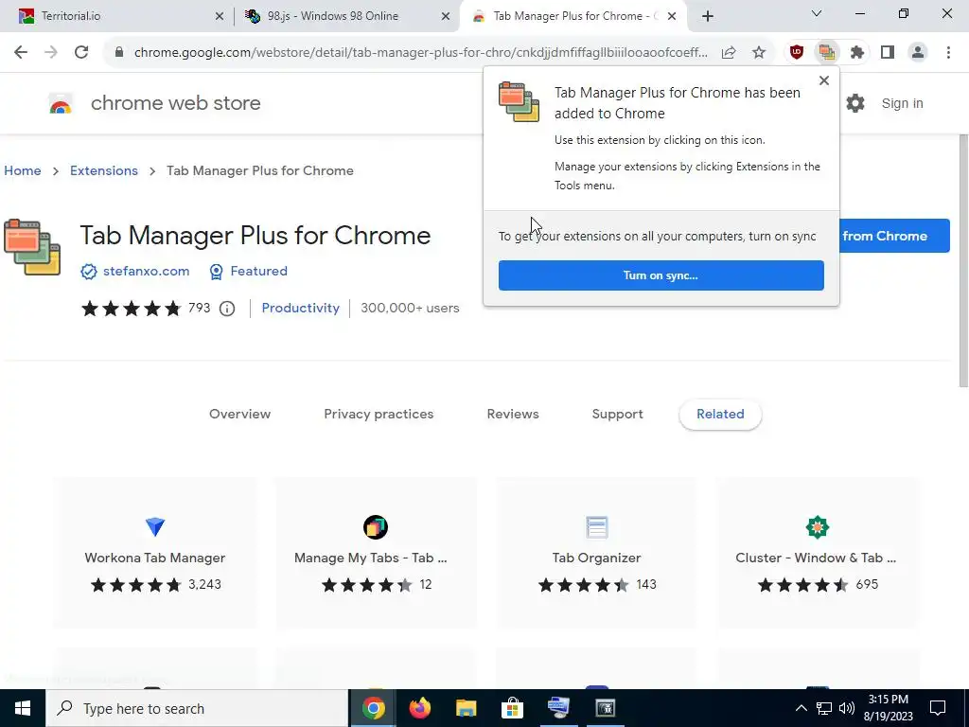Open Tab Organizer title text
The width and height of the screenshot is (969, 727).
(x=596, y=558)
